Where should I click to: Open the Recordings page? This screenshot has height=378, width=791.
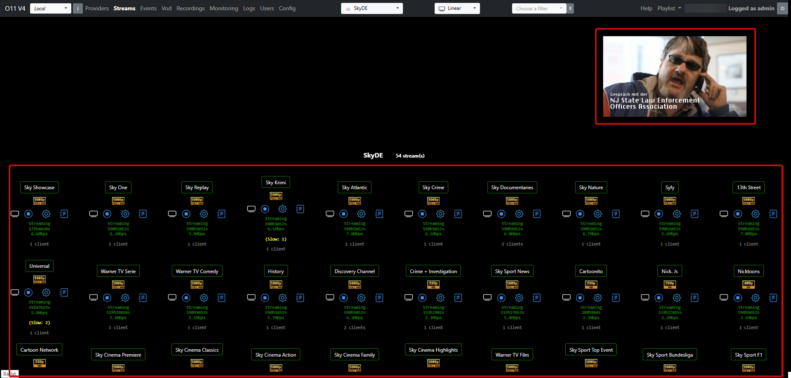point(190,8)
